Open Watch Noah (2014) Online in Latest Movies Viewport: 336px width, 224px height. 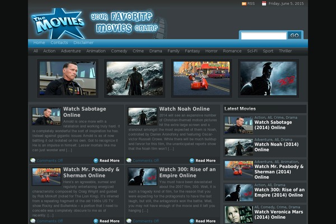pos(277,147)
